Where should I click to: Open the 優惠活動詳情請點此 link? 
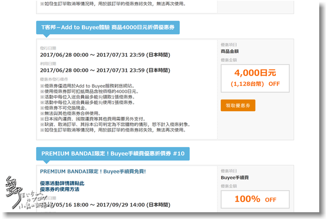62,183
